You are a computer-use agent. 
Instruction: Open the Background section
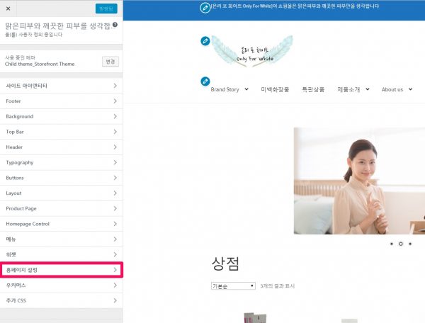[61, 116]
